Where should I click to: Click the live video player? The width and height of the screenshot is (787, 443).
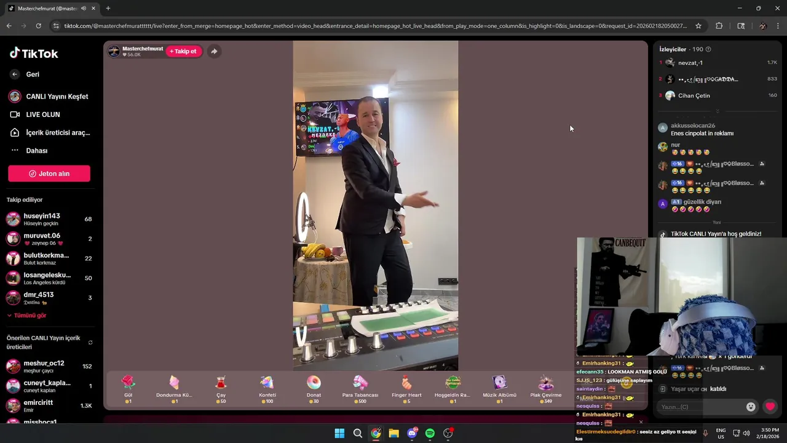coord(376,206)
